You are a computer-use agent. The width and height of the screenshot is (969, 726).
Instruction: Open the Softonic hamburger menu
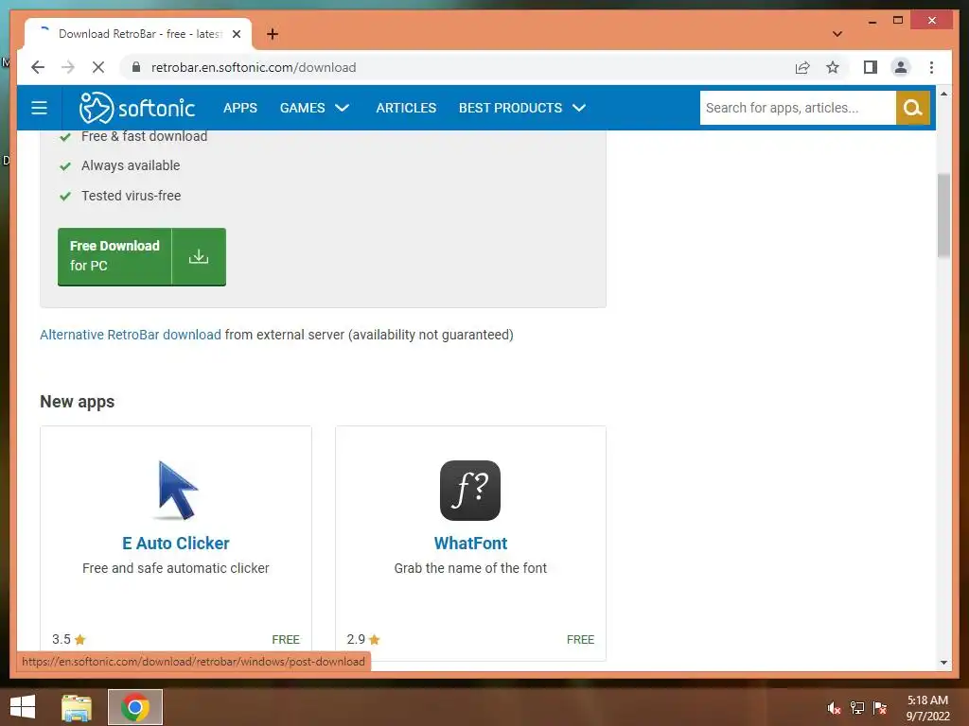(39, 108)
